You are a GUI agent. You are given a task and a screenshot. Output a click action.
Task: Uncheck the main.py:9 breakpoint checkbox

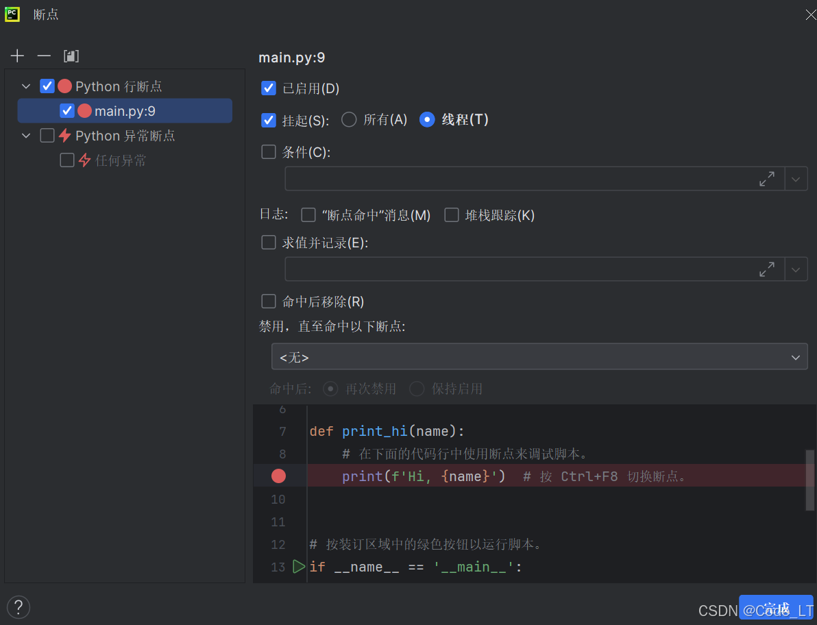[66, 111]
